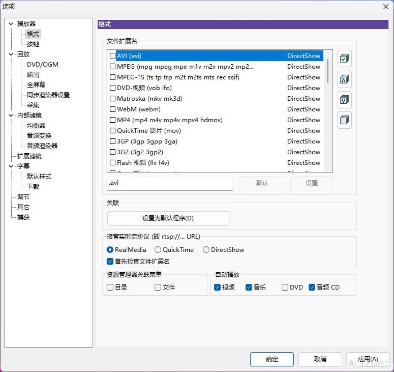Open the 捕获 settings page
The height and width of the screenshot is (372, 394).
tap(23, 217)
